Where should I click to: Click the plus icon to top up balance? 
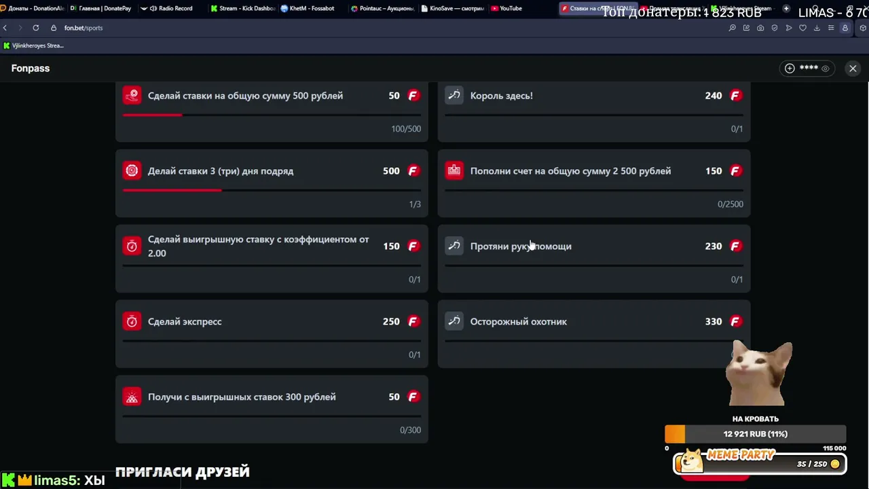(790, 69)
